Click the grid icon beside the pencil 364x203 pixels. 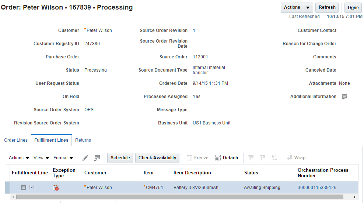click(97, 158)
